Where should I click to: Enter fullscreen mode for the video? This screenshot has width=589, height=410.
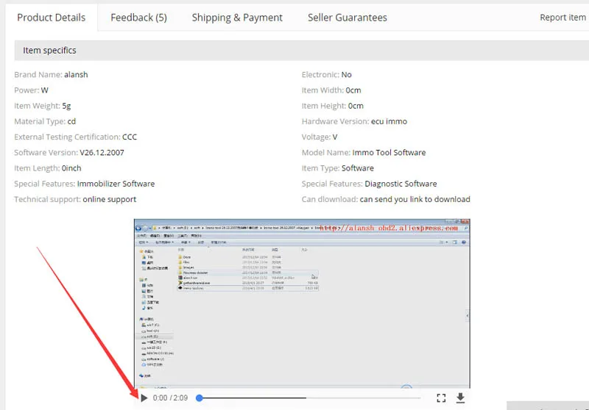coord(441,398)
